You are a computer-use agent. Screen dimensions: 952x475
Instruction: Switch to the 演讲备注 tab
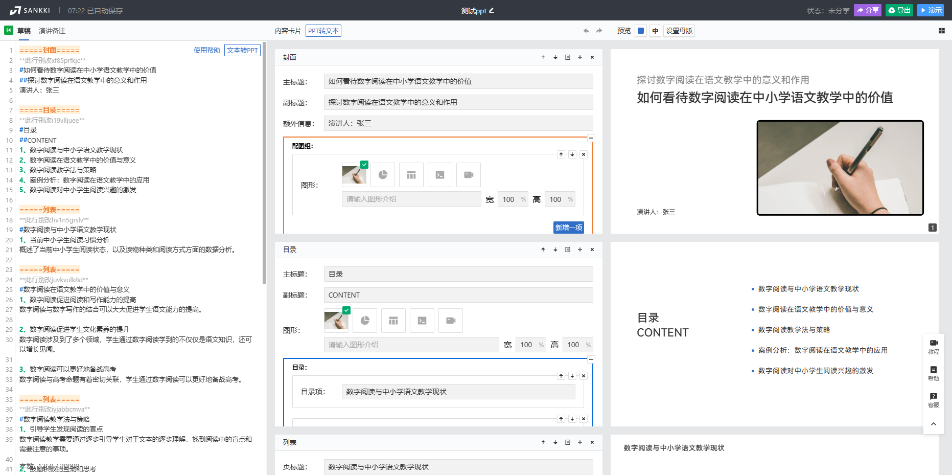[x=52, y=31]
